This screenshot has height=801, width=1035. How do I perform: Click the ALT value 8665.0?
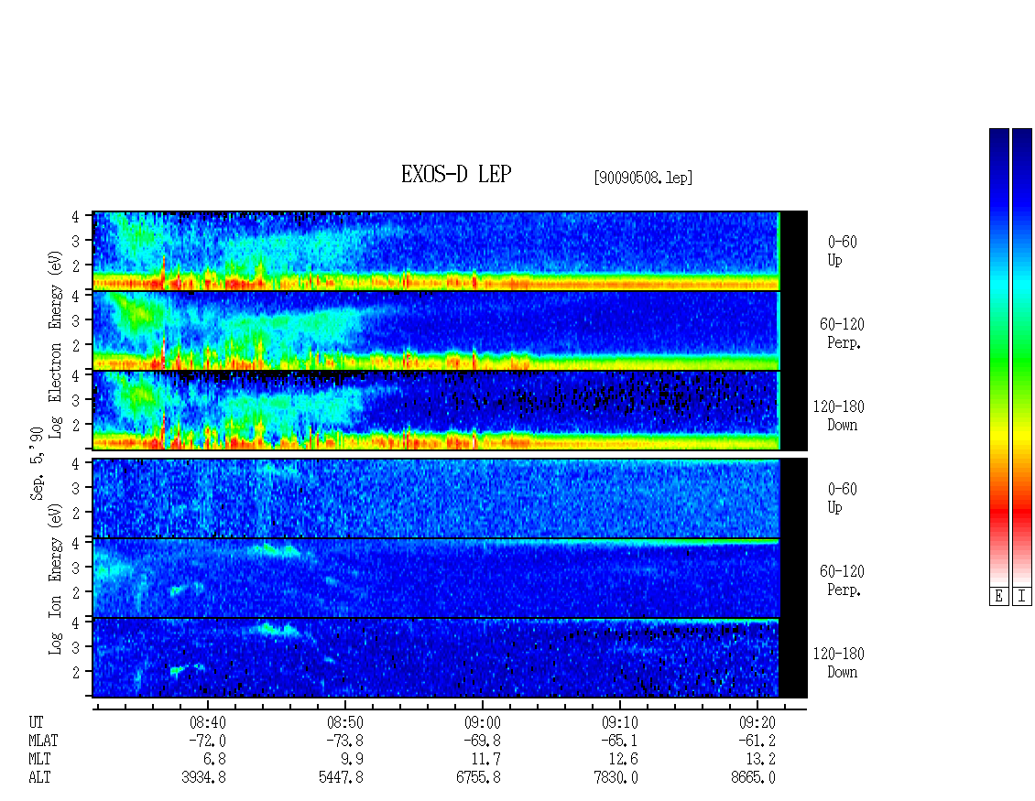[x=753, y=778]
